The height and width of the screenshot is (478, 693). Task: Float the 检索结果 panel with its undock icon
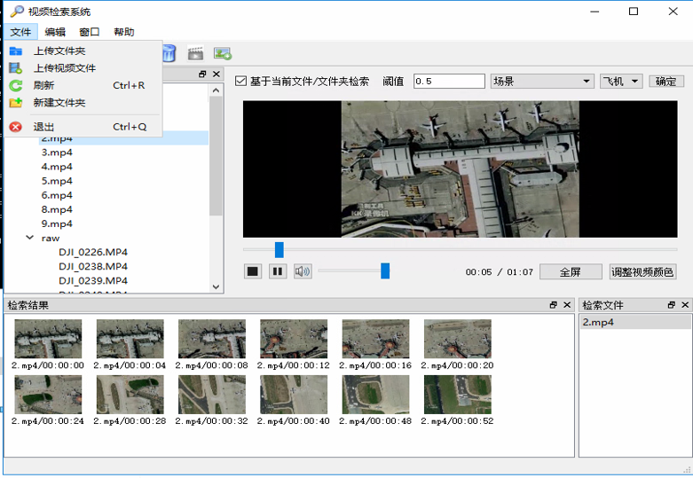[x=554, y=305]
